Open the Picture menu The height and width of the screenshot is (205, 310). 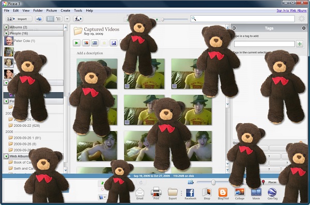pos(52,10)
